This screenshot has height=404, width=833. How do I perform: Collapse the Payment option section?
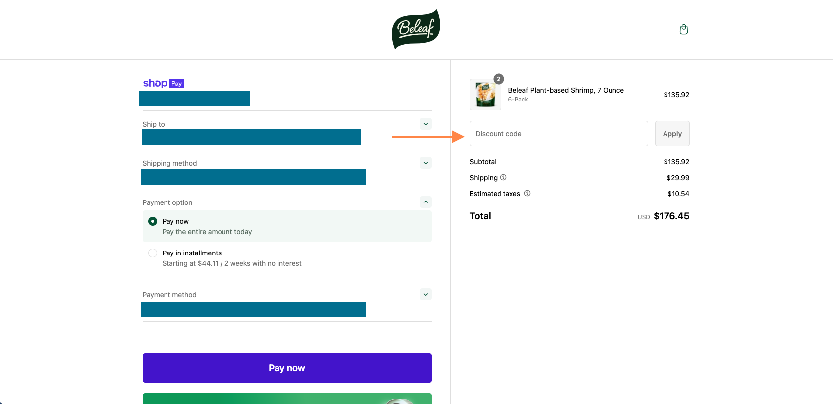pyautogui.click(x=425, y=202)
